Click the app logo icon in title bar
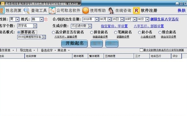The width and height of the screenshot is (187, 116). (x=3, y=4)
